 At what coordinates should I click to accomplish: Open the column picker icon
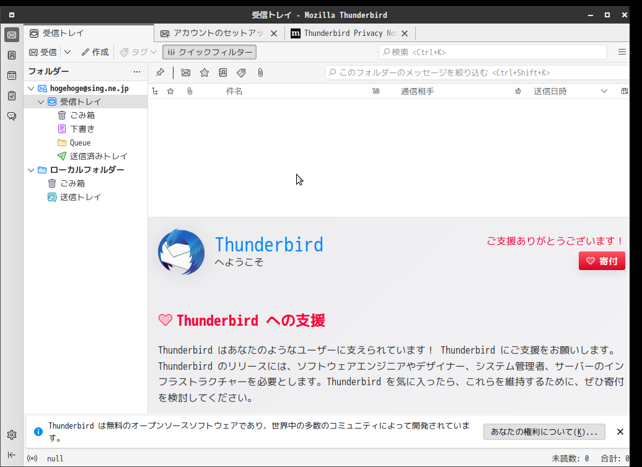pos(625,91)
